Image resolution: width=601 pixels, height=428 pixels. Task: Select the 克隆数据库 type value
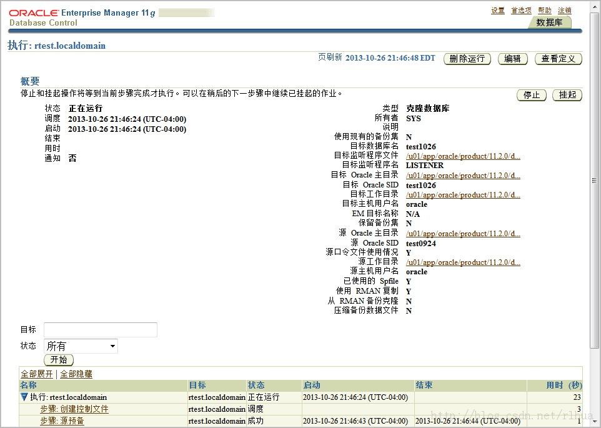tap(428, 108)
